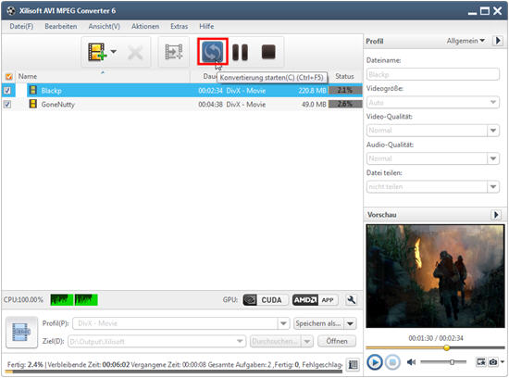
Task: Play the preview video
Action: pos(375,362)
